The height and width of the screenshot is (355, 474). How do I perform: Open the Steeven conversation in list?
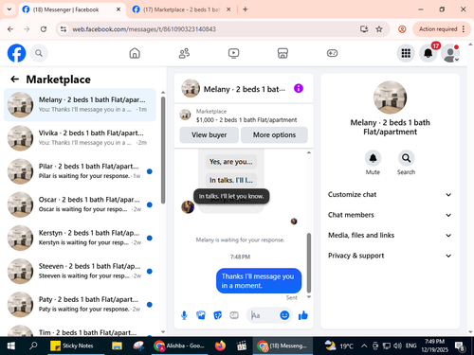pyautogui.click(x=80, y=271)
